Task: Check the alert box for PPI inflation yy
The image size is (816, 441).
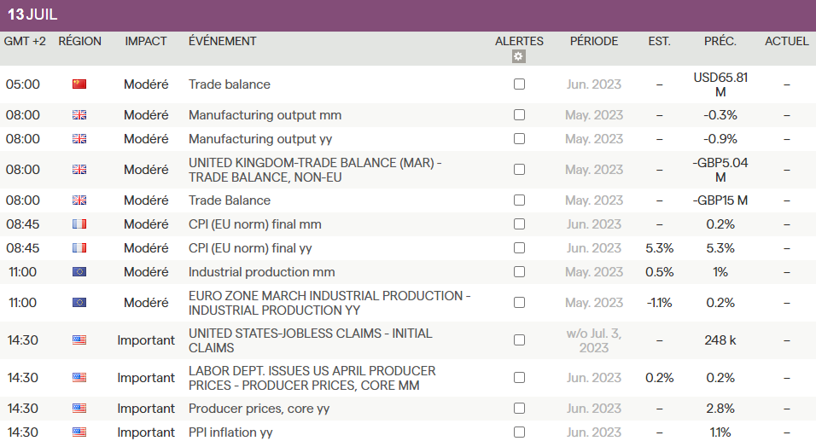Action: click(x=519, y=432)
